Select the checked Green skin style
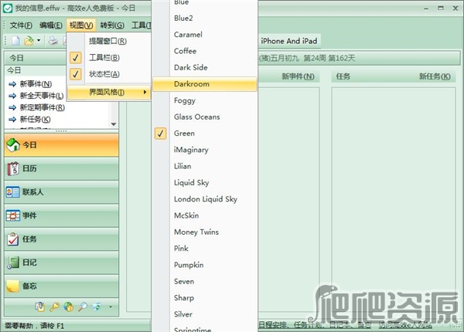 click(184, 134)
